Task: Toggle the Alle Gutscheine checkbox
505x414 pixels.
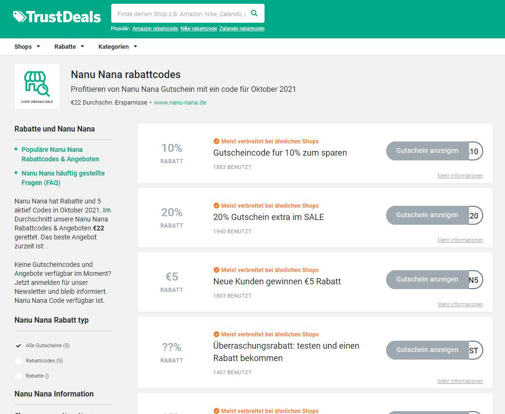Action: [x=18, y=346]
